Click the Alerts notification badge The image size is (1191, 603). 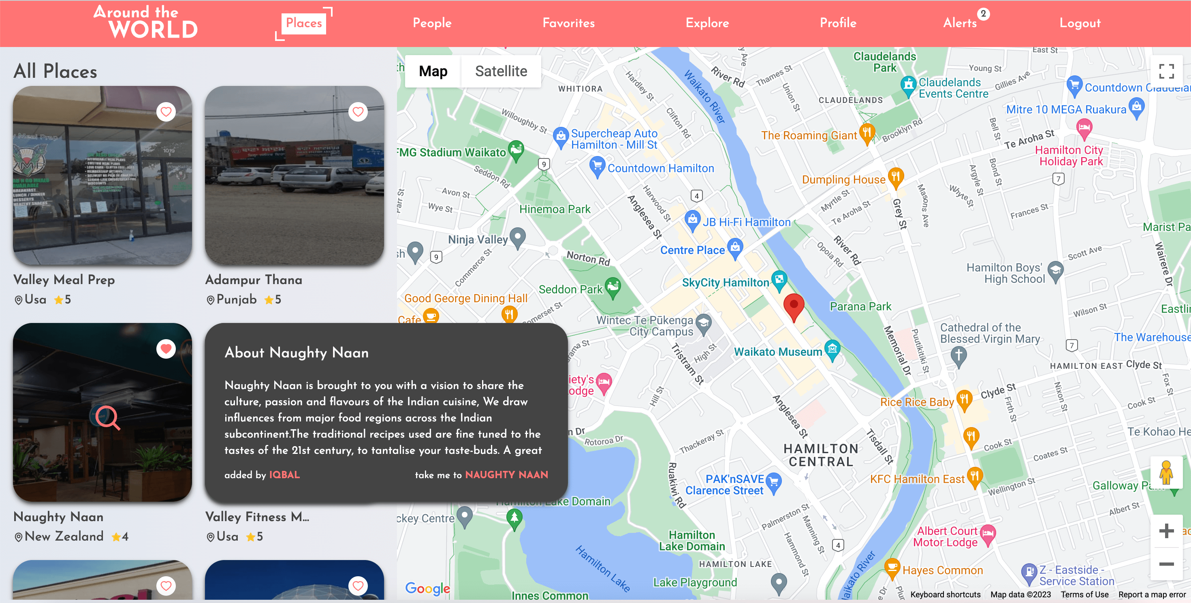pos(983,14)
